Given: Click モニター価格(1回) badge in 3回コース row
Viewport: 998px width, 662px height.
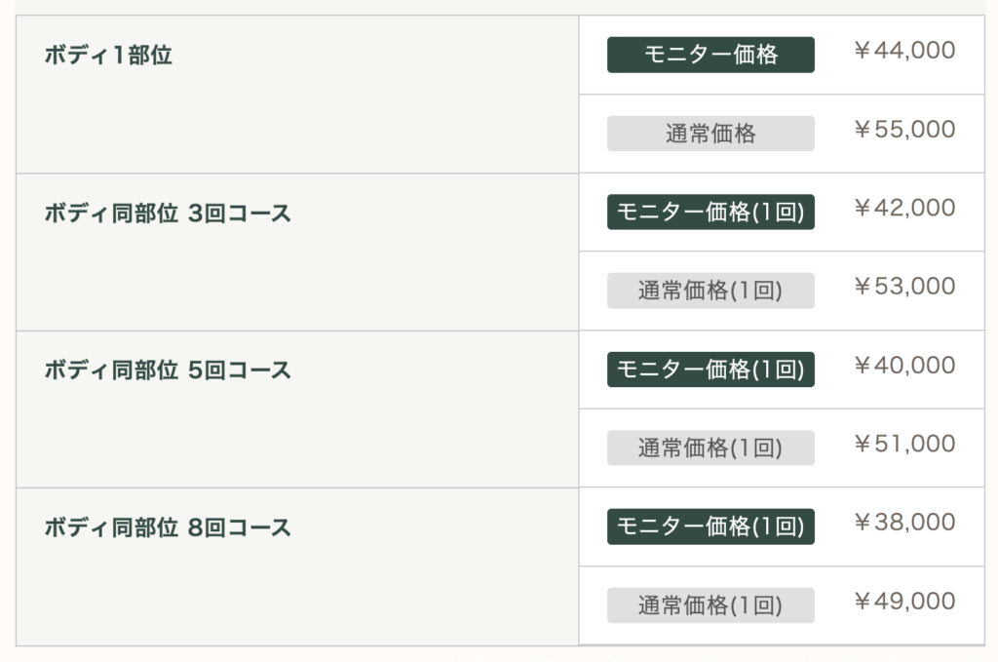Looking at the screenshot, I should 710,212.
